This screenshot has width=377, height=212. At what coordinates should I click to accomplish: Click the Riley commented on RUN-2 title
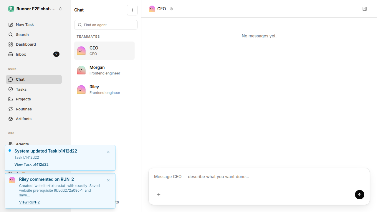pyautogui.click(x=47, y=179)
